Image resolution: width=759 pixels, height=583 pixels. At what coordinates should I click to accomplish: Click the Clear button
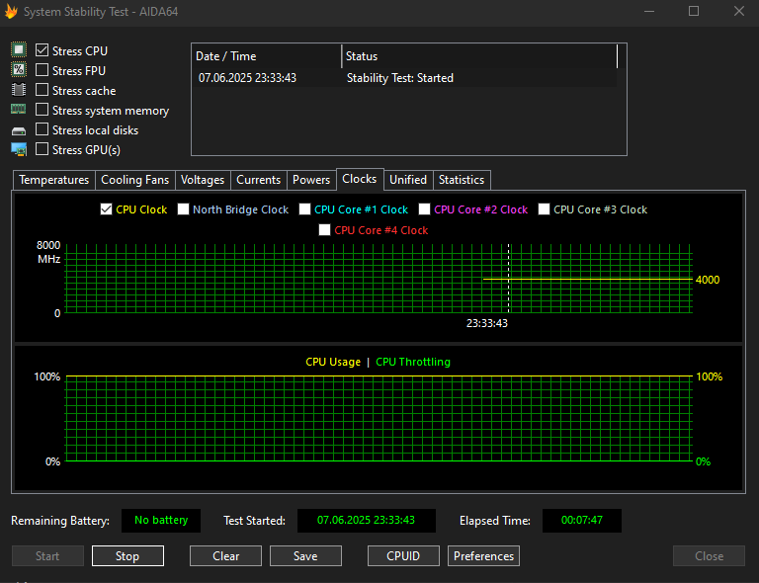coord(225,556)
